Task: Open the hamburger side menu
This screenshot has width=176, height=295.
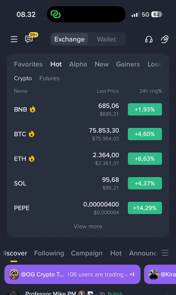Action: click(x=14, y=39)
